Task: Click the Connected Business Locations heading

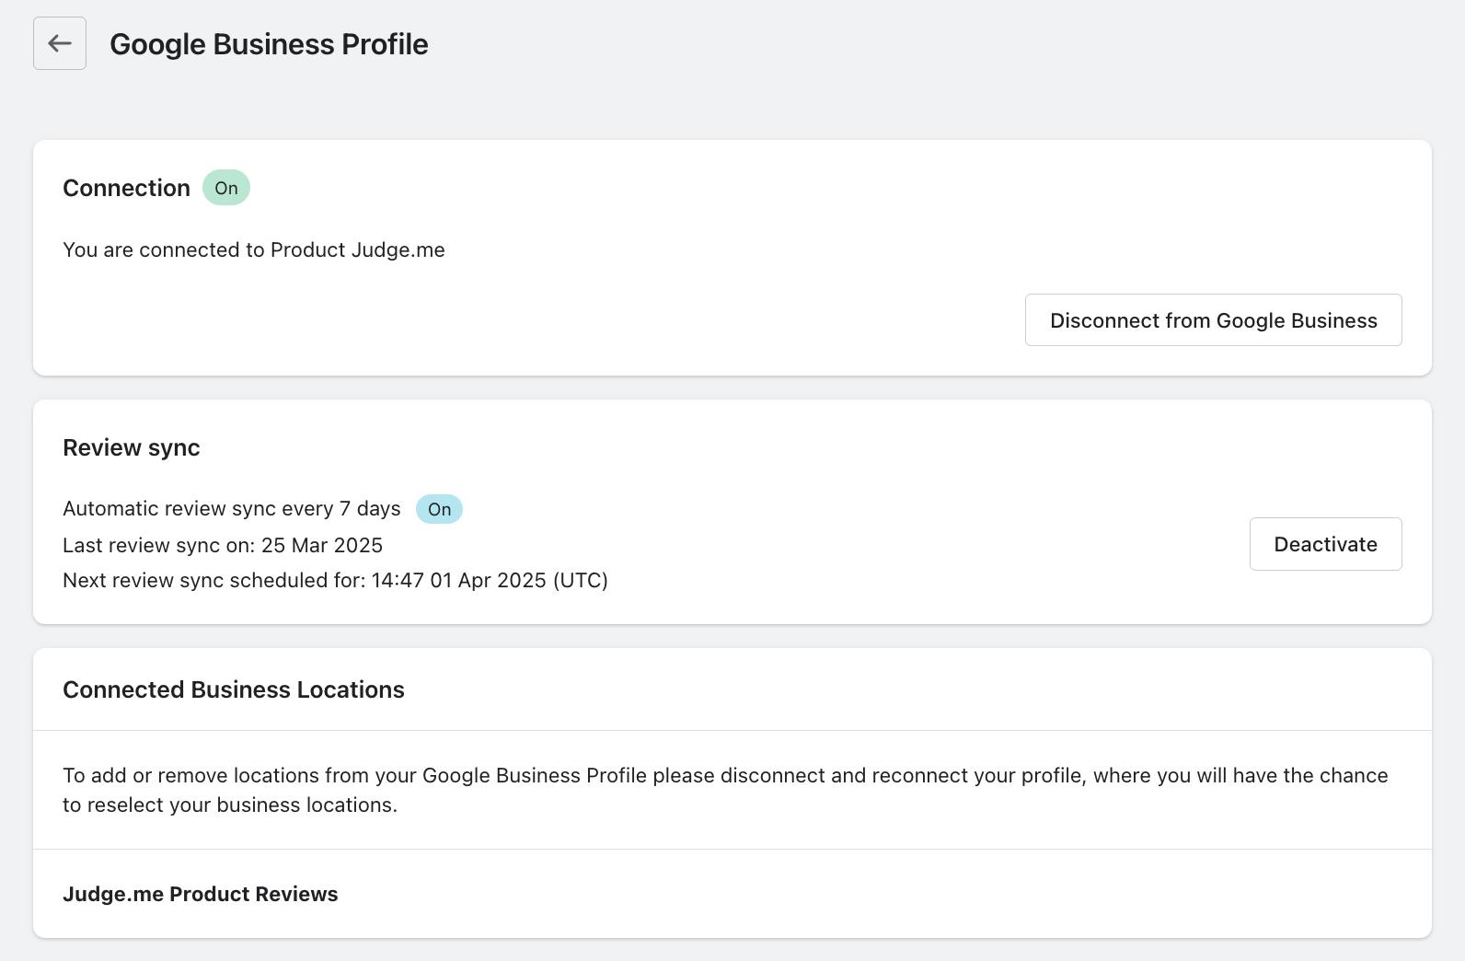Action: (x=234, y=689)
